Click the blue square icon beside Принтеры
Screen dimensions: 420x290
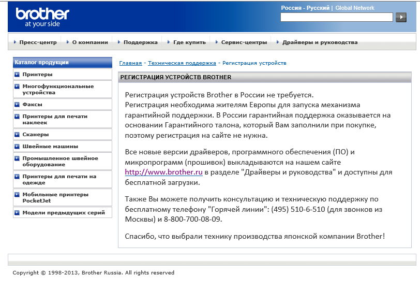point(17,74)
